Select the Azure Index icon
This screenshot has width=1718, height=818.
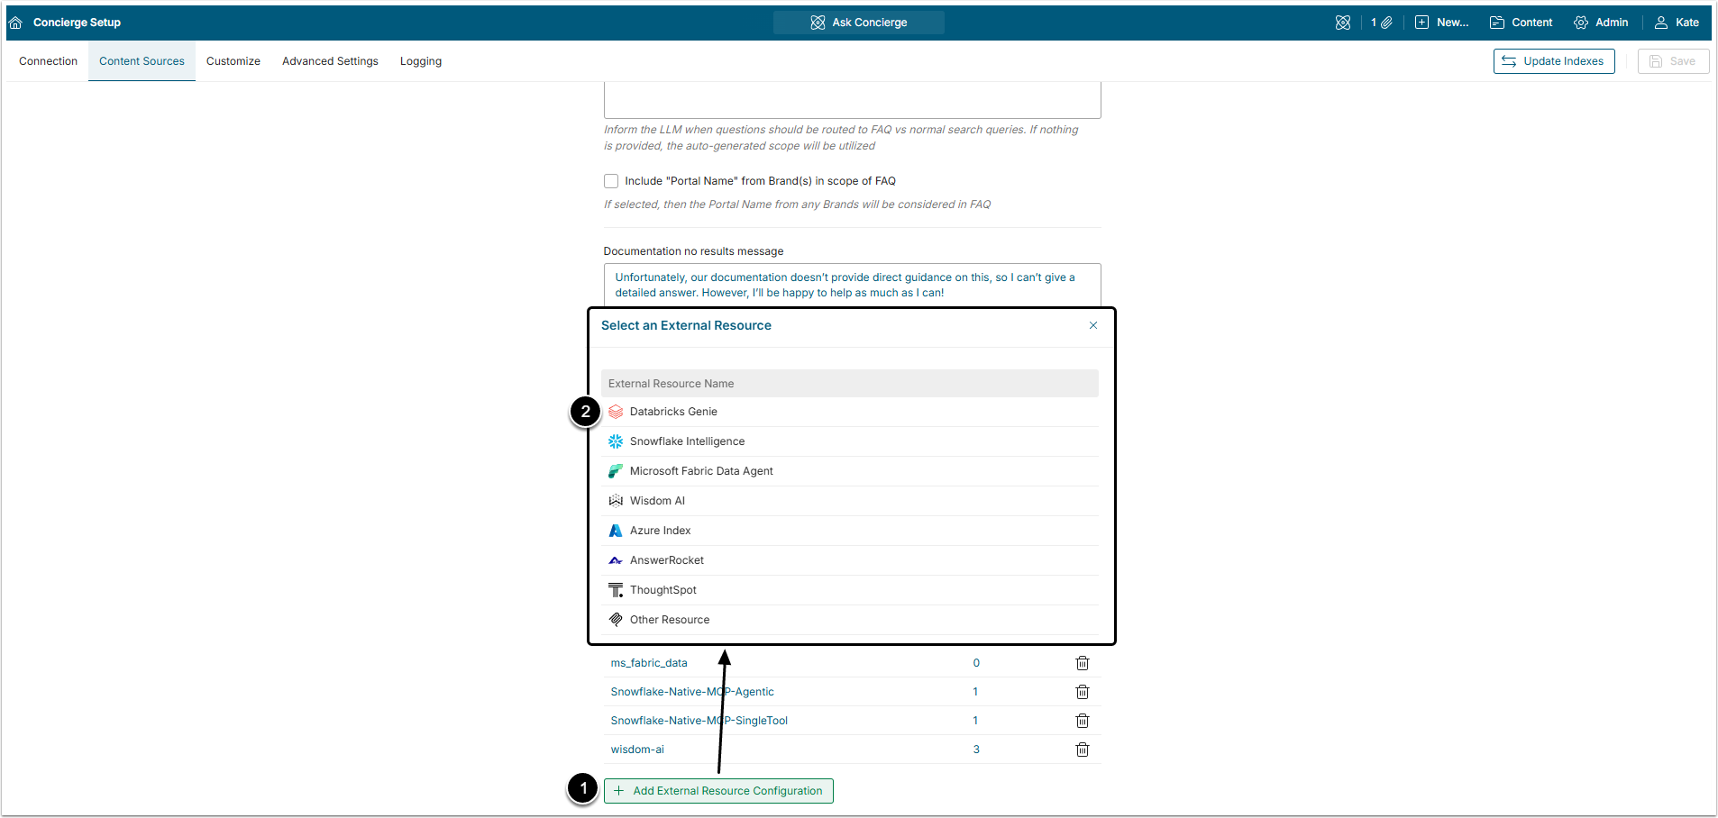click(616, 531)
